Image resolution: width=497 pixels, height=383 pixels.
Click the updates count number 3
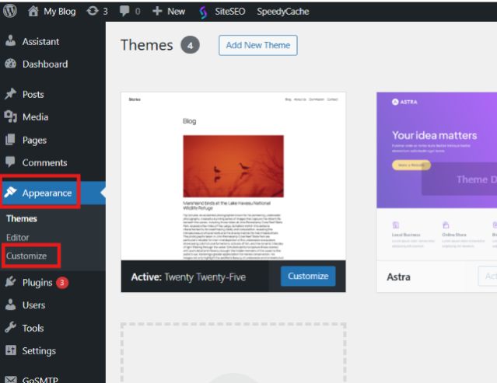(x=105, y=12)
